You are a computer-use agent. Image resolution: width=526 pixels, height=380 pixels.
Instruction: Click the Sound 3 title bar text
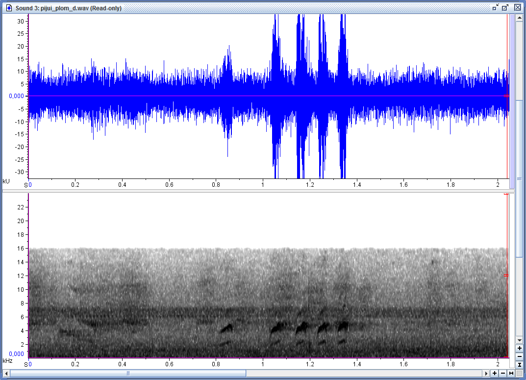pyautogui.click(x=69, y=8)
